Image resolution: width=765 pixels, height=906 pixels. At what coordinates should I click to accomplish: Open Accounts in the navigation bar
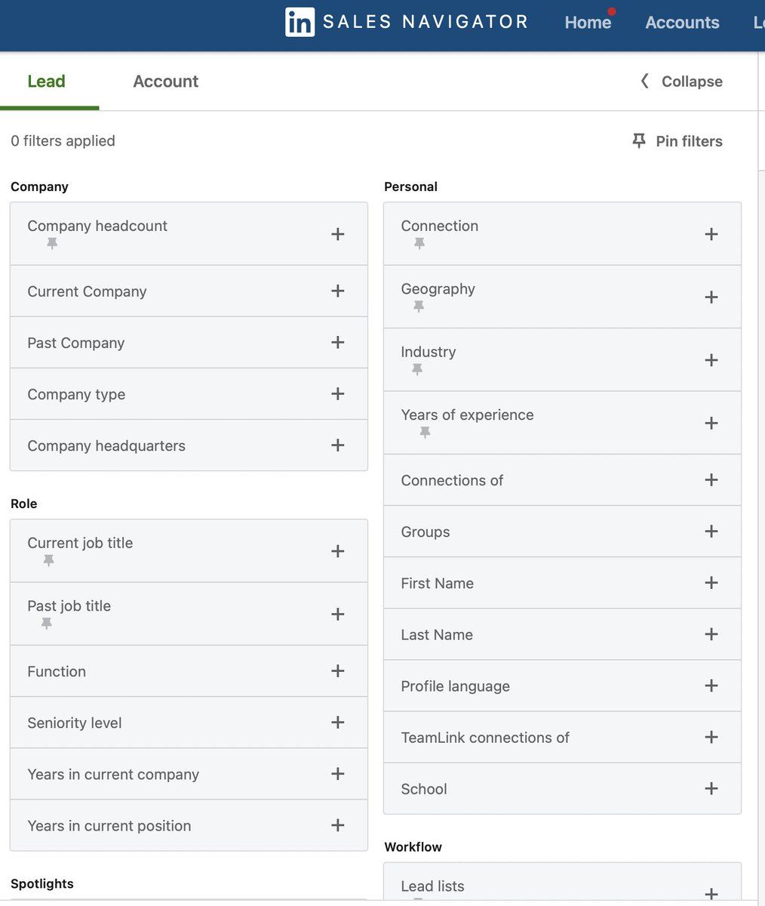(682, 23)
